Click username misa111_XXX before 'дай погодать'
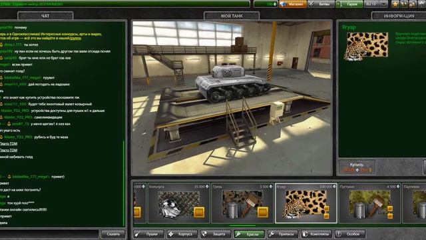Viewport: 426px width, 240px height. tap(15, 85)
